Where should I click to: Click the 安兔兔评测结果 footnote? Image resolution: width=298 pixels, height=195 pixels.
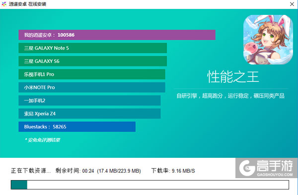[42, 140]
